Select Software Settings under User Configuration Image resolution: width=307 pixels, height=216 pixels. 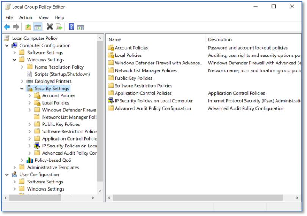(x=45, y=182)
